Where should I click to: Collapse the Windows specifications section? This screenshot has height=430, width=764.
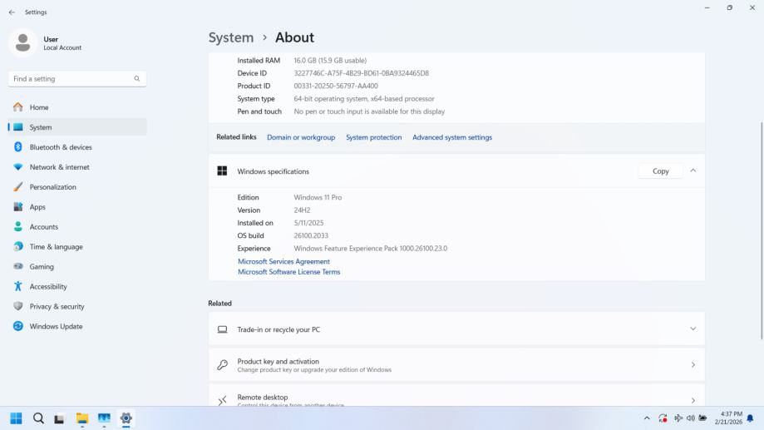click(x=693, y=171)
